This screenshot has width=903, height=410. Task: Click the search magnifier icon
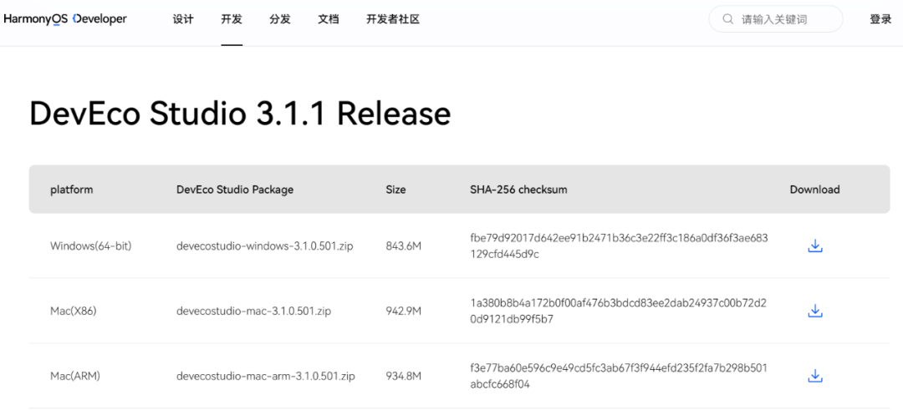coord(728,19)
